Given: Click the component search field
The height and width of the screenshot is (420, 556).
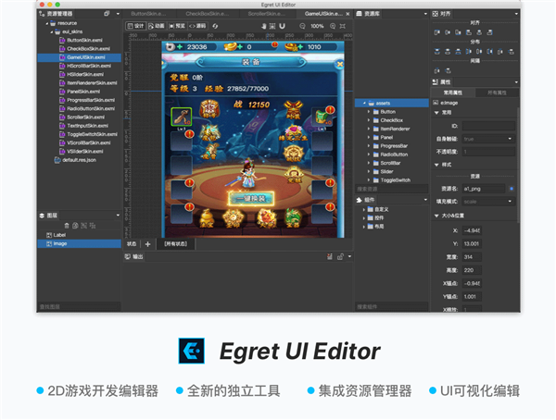Looking at the screenshot, I should pos(392,307).
